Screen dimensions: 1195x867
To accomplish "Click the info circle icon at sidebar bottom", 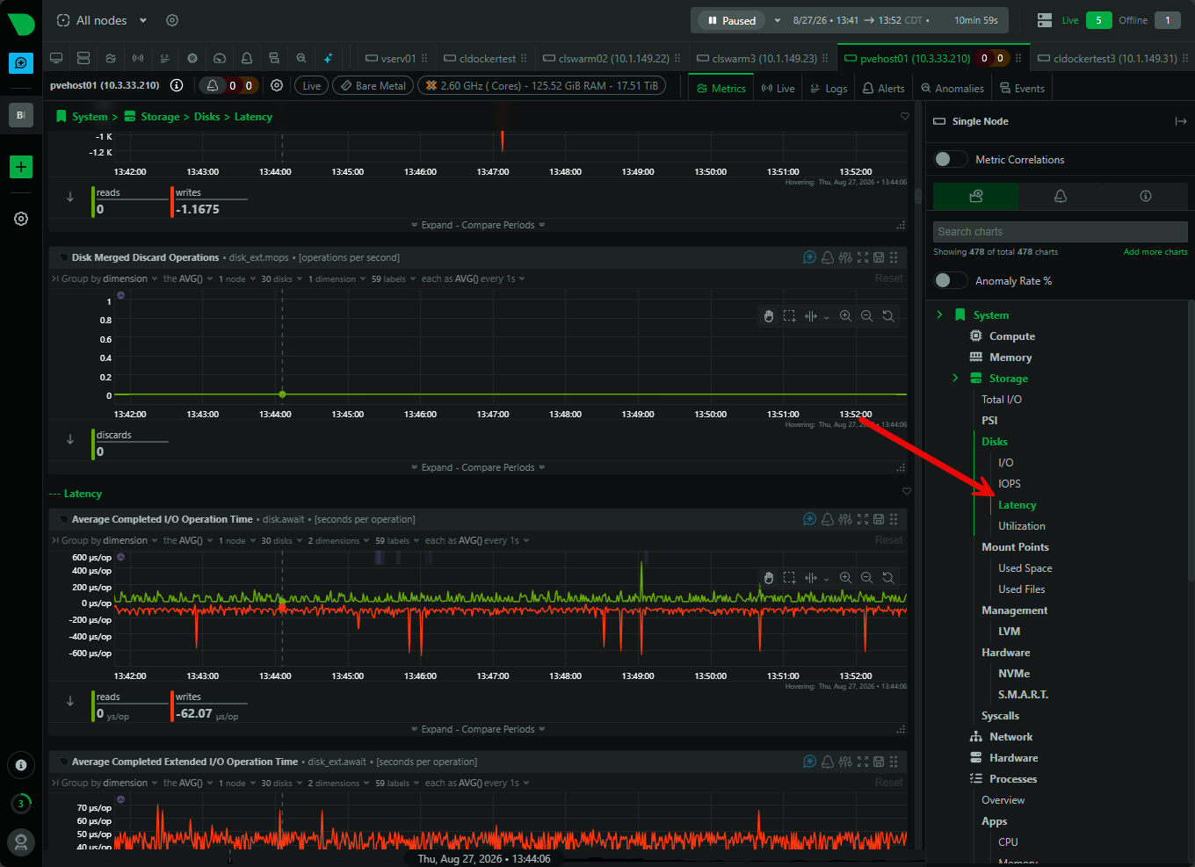I will [21, 765].
